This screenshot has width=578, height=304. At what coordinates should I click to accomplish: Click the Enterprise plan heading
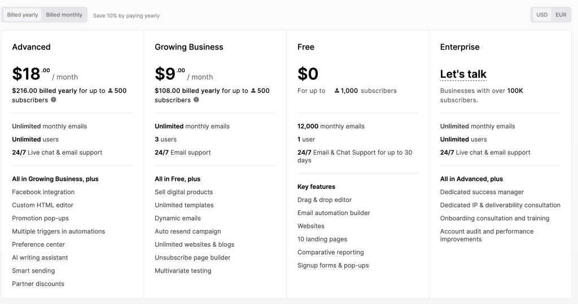(x=459, y=47)
